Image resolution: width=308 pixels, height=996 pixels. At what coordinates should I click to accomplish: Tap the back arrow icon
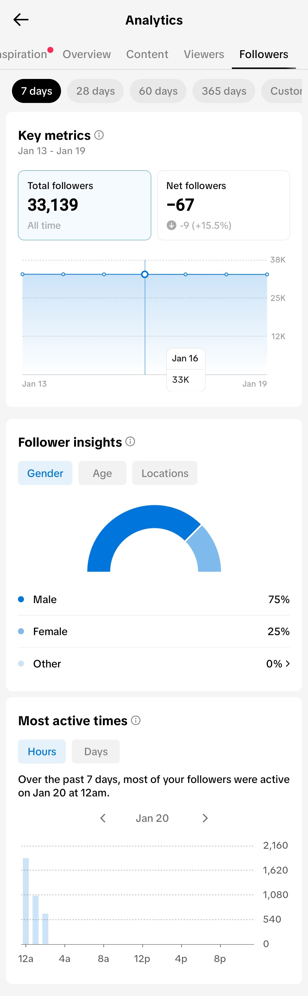(21, 20)
